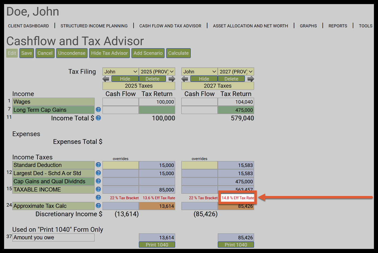Click the Approximate Tax Calc row label

point(53,206)
